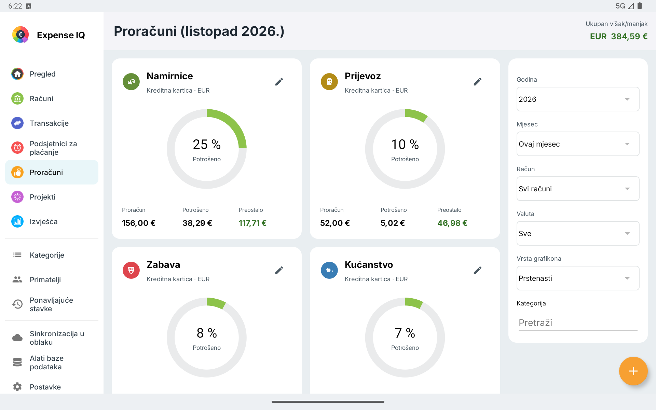Viewport: 656px width, 410px height.
Task: Click the Zabava 8 % donut chart
Action: [x=207, y=338]
